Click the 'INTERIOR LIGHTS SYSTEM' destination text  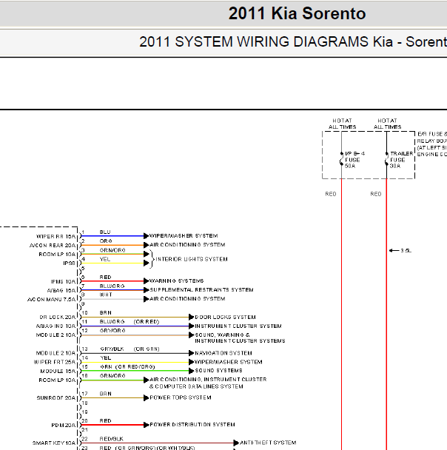192,259
